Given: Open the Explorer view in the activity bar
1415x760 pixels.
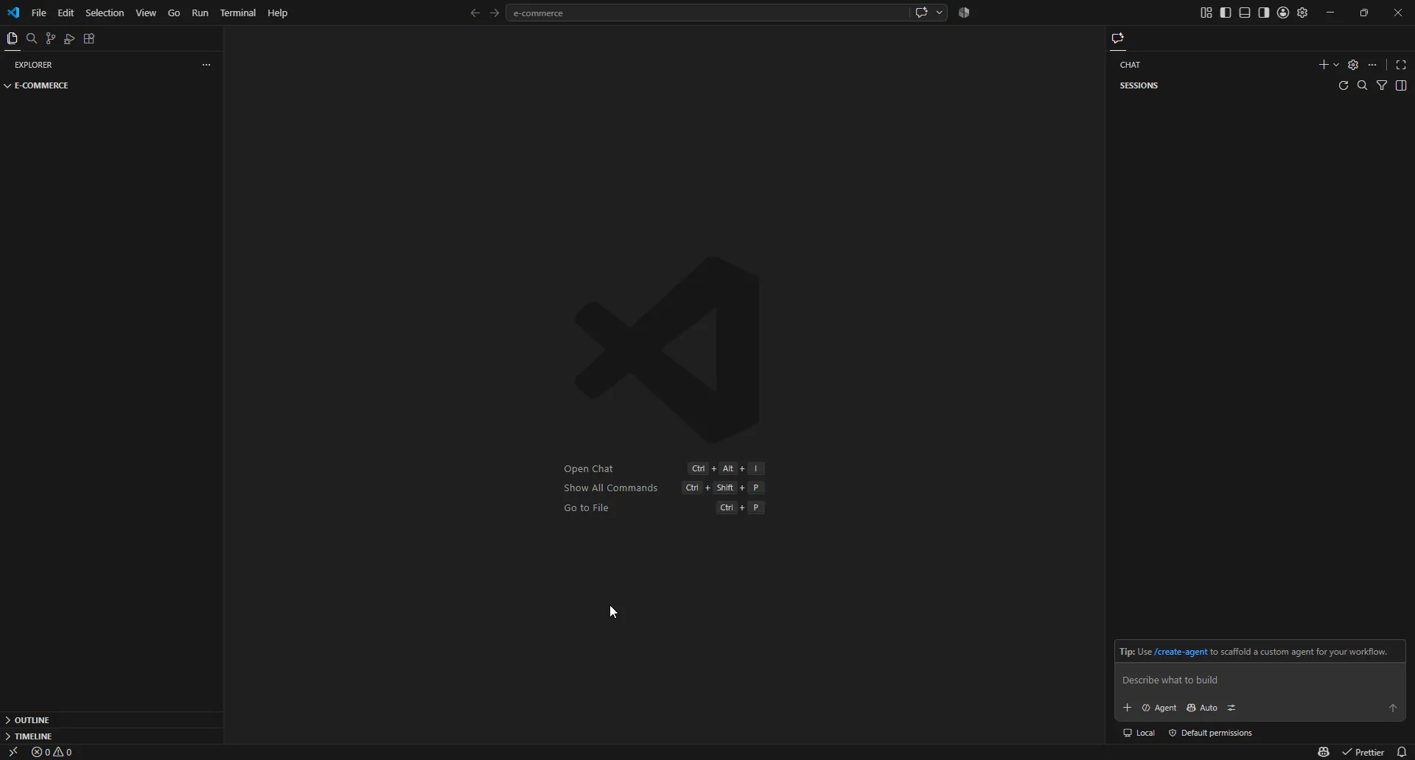Looking at the screenshot, I should tap(12, 39).
